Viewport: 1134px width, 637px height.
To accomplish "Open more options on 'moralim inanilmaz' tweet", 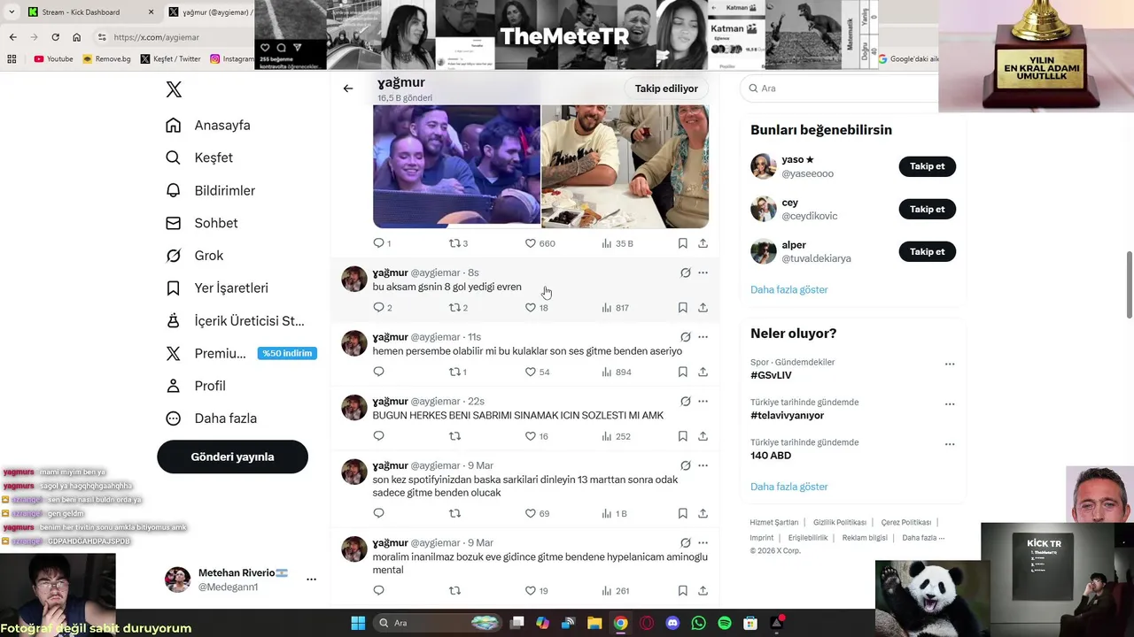I will [x=703, y=542].
